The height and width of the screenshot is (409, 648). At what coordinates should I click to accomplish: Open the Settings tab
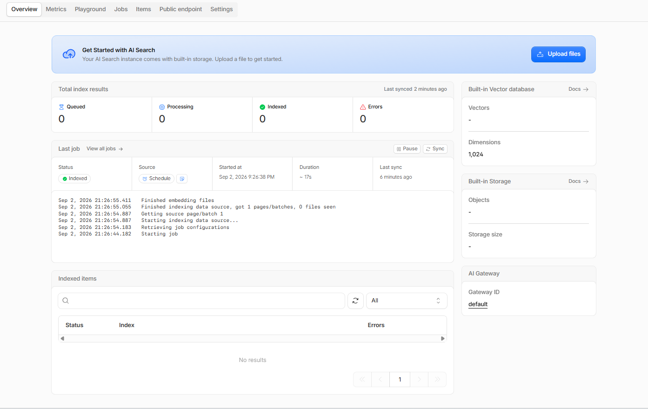(x=221, y=9)
